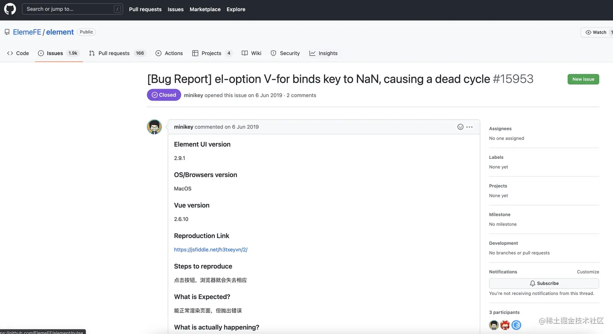Open the Explore menu item
The height and width of the screenshot is (334, 613).
point(236,9)
